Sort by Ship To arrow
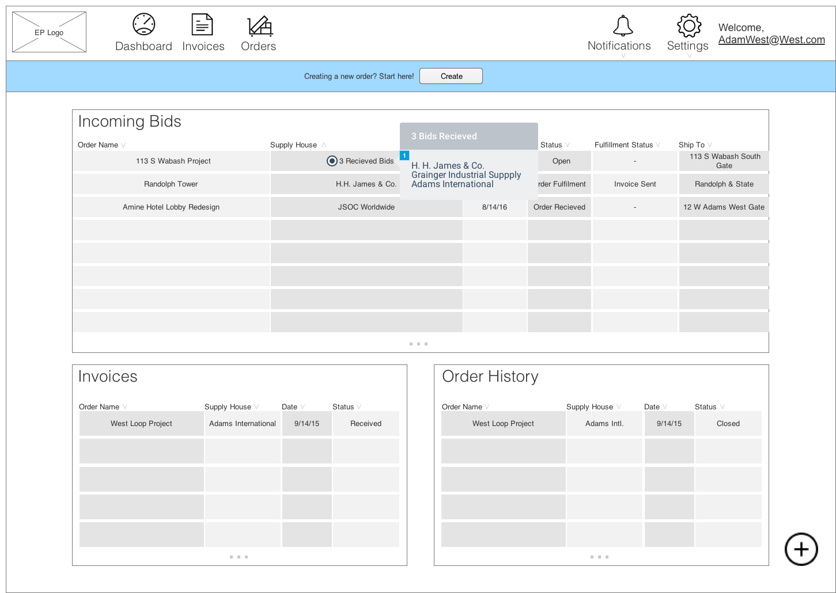The width and height of the screenshot is (836, 593). 710,145
